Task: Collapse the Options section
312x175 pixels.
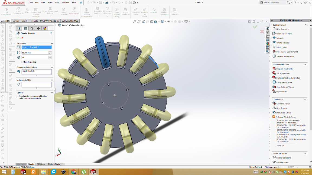Action: click(x=52, y=93)
